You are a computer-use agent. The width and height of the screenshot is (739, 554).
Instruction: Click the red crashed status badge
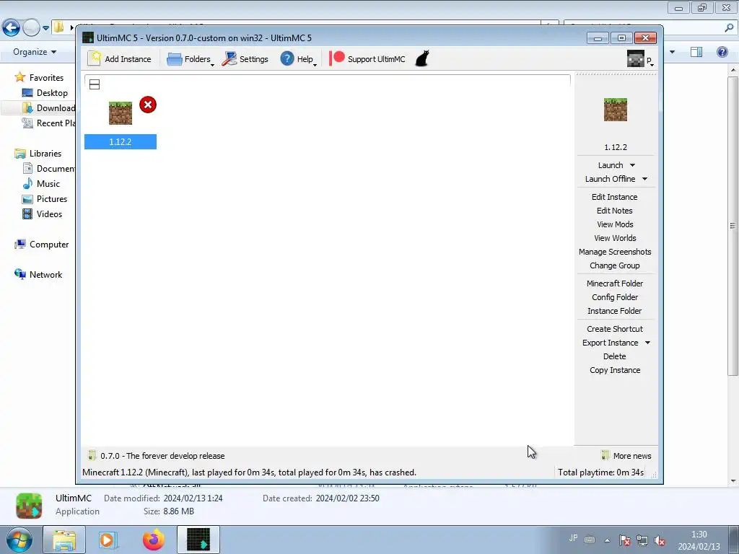(148, 105)
